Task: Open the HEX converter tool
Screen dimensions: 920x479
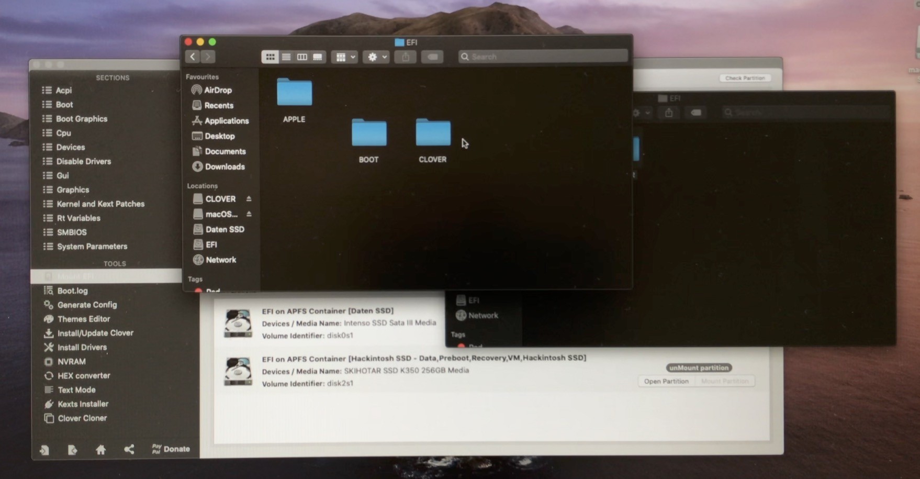Action: pyautogui.click(x=77, y=375)
